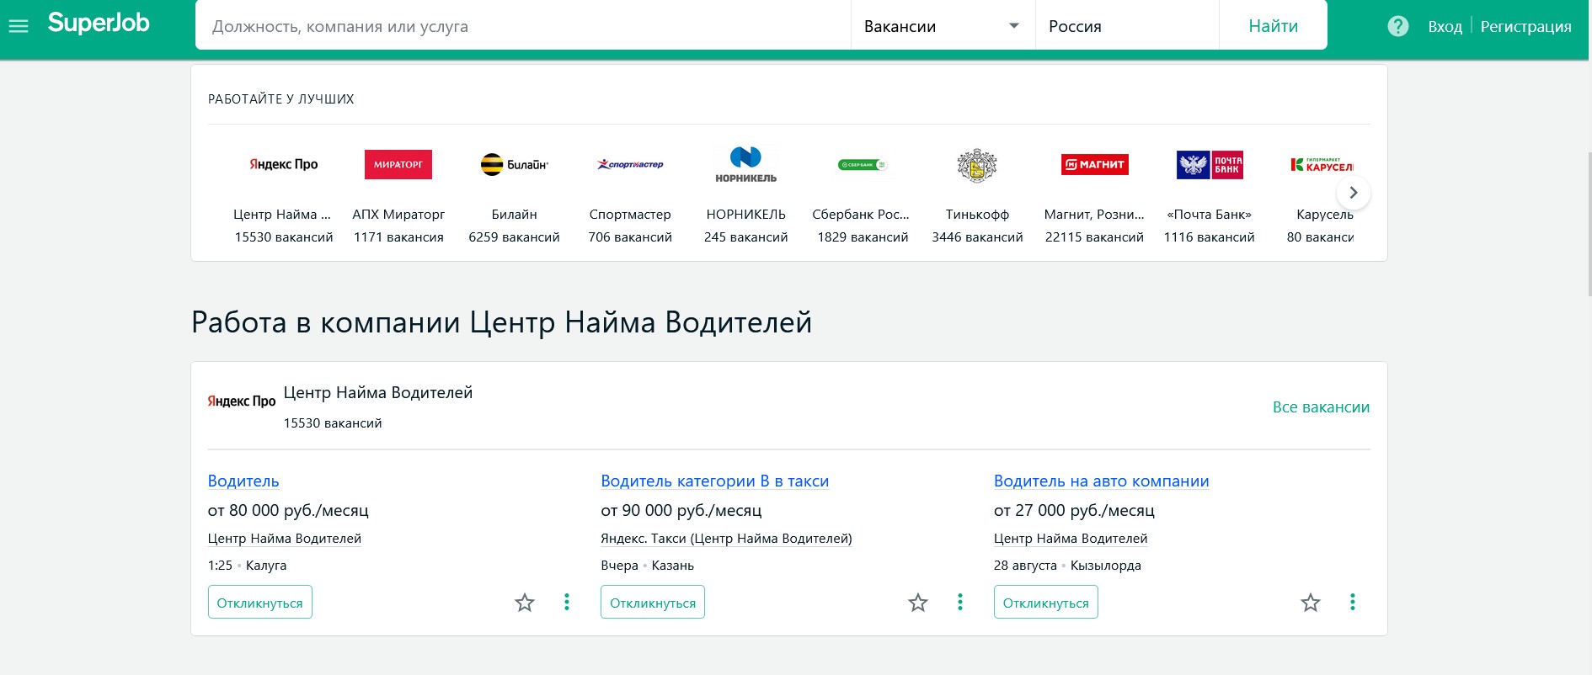Viewport: 1592px width, 675px height.
Task: Click the Спортмастер logo
Action: 630,164
